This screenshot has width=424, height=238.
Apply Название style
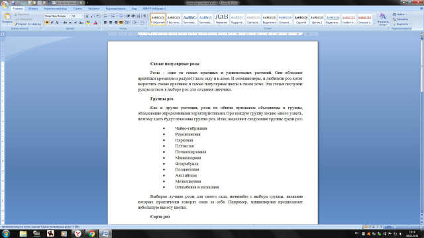pos(221,19)
